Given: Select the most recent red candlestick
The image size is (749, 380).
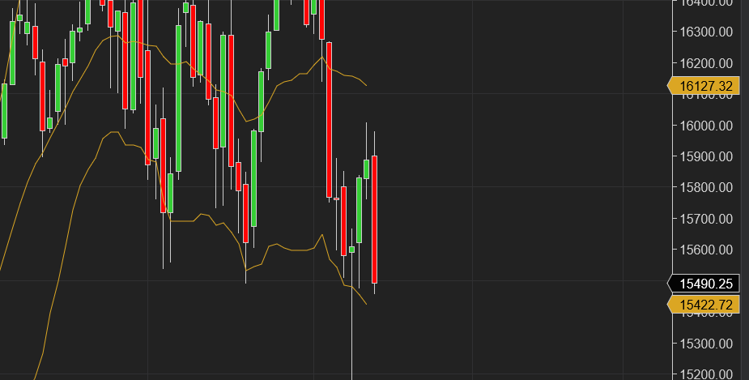Looking at the screenshot, I should click(374, 220).
